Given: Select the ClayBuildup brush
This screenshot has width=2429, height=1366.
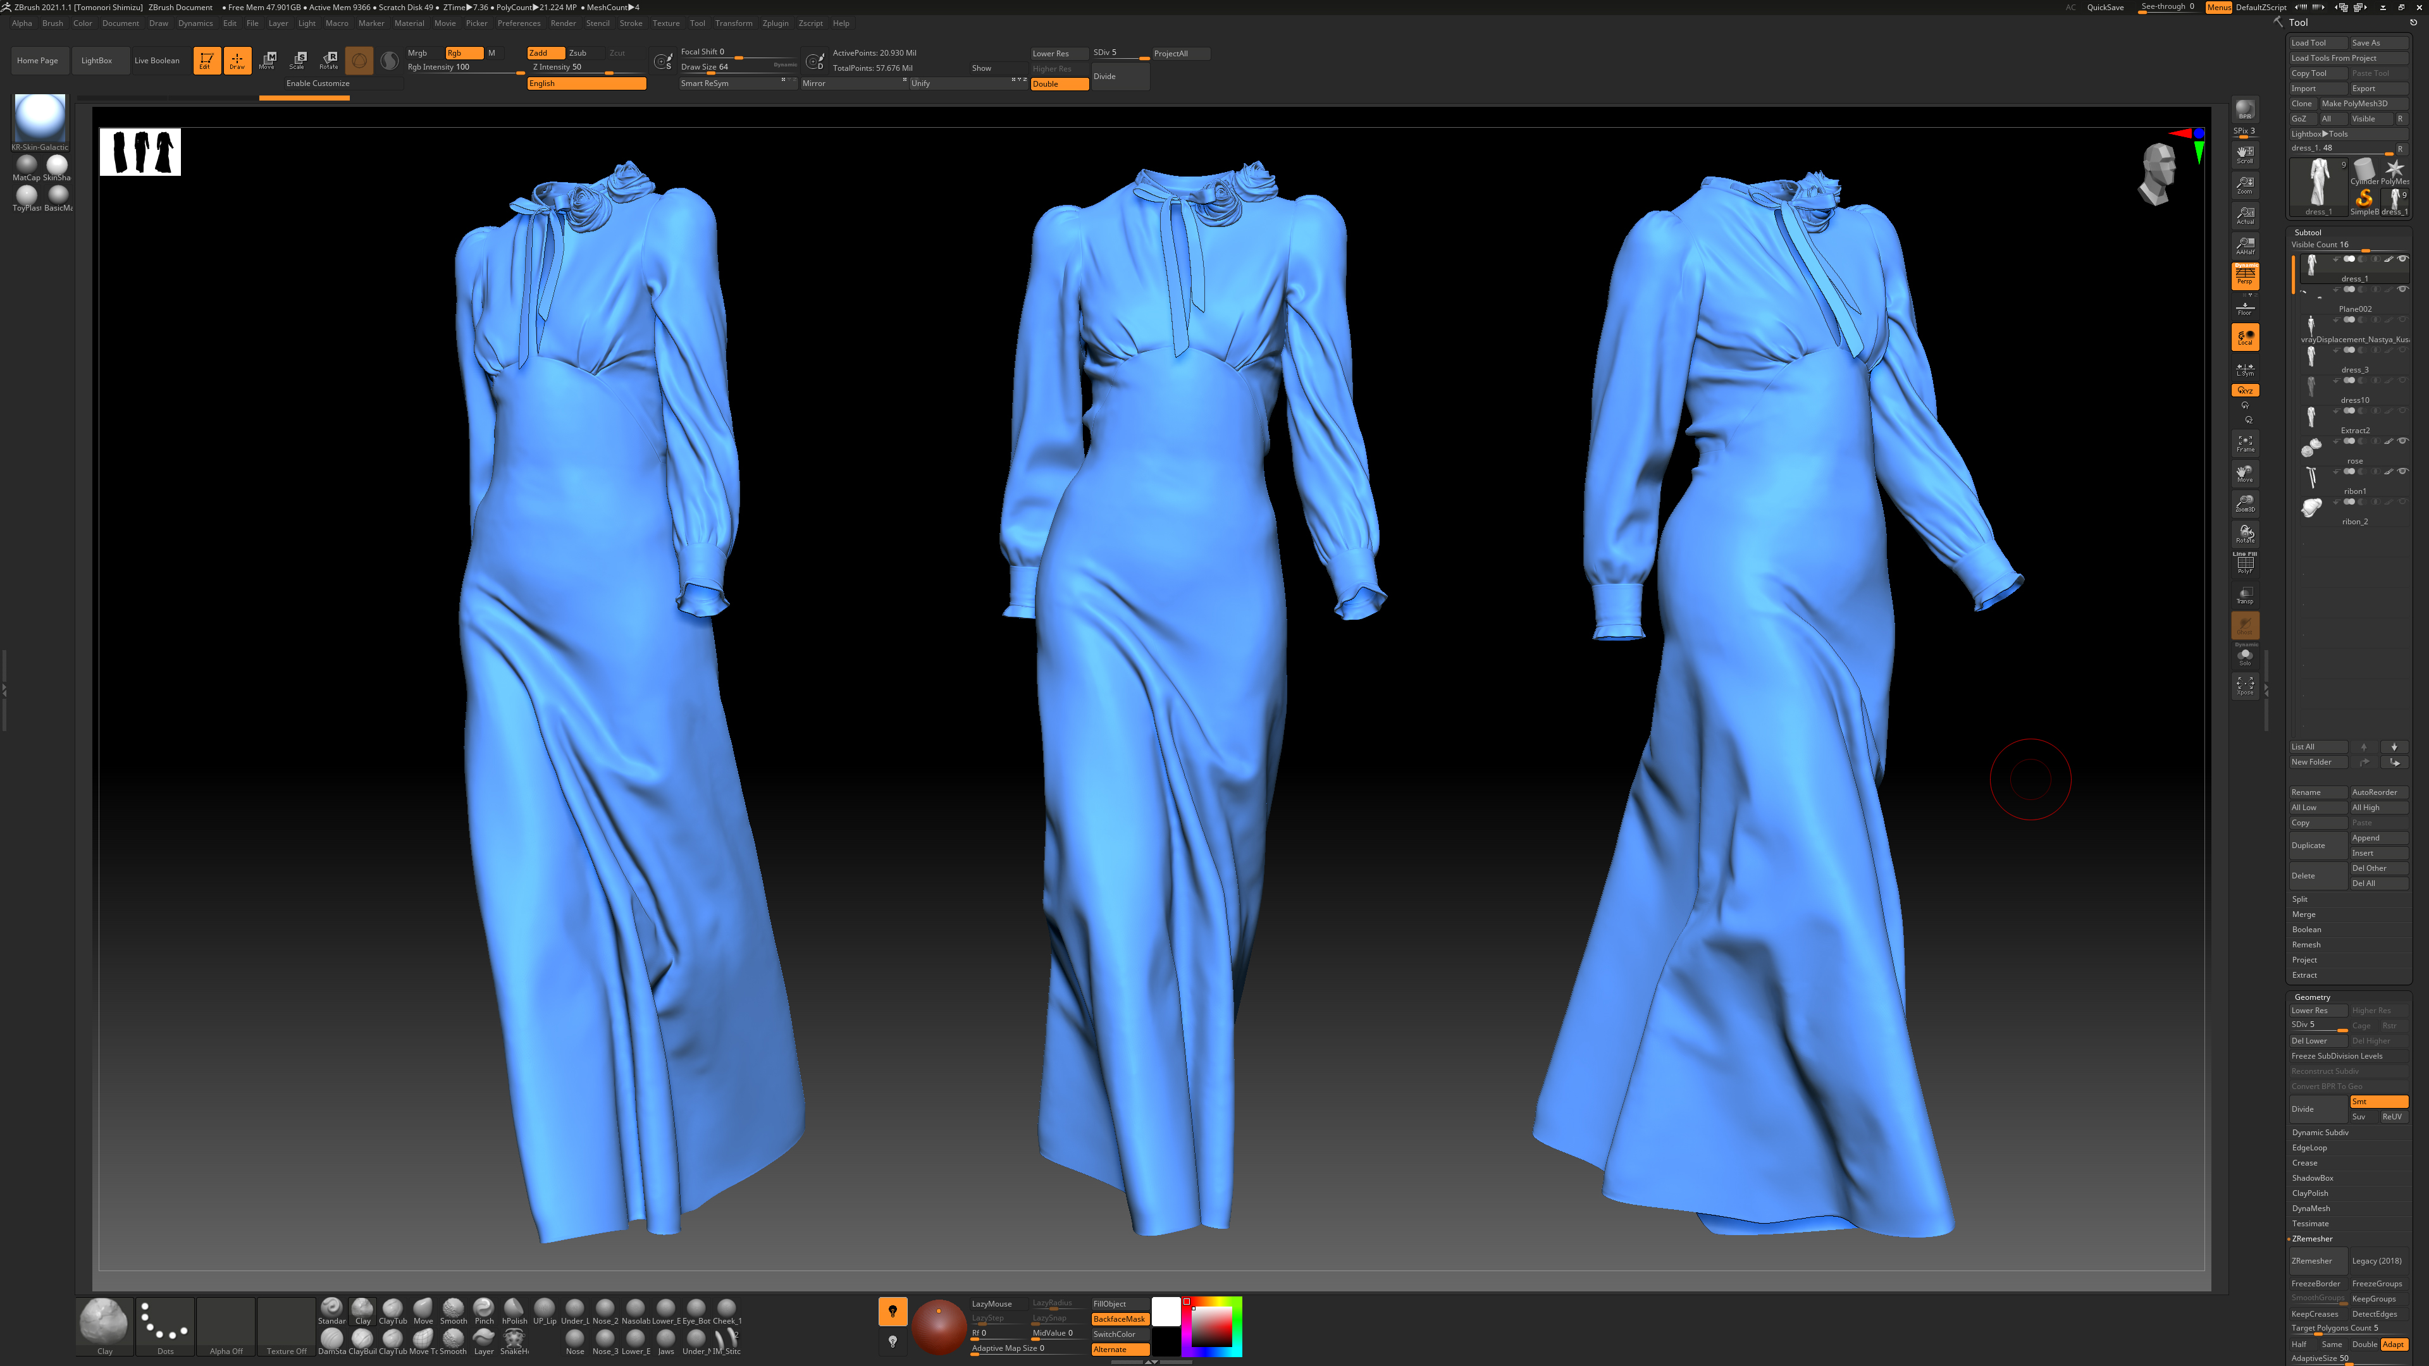Looking at the screenshot, I should pyautogui.click(x=362, y=1341).
